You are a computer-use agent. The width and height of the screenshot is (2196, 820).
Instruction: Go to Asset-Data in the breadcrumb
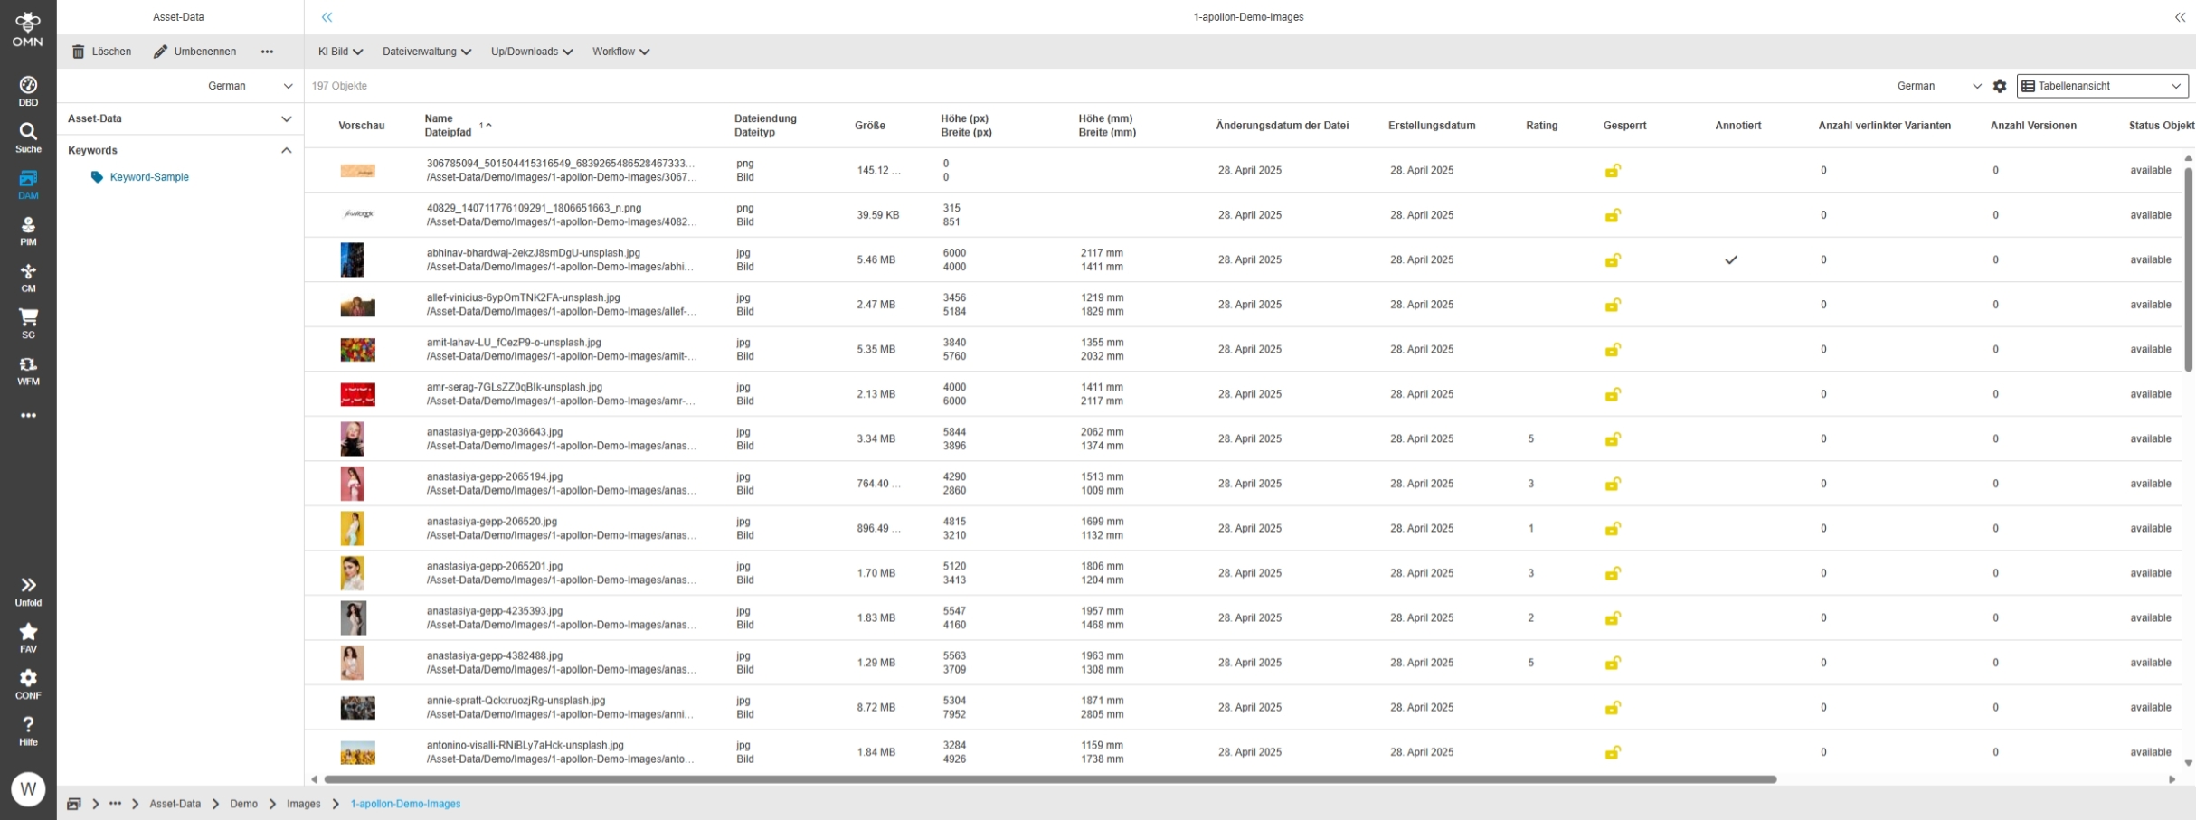(x=175, y=804)
